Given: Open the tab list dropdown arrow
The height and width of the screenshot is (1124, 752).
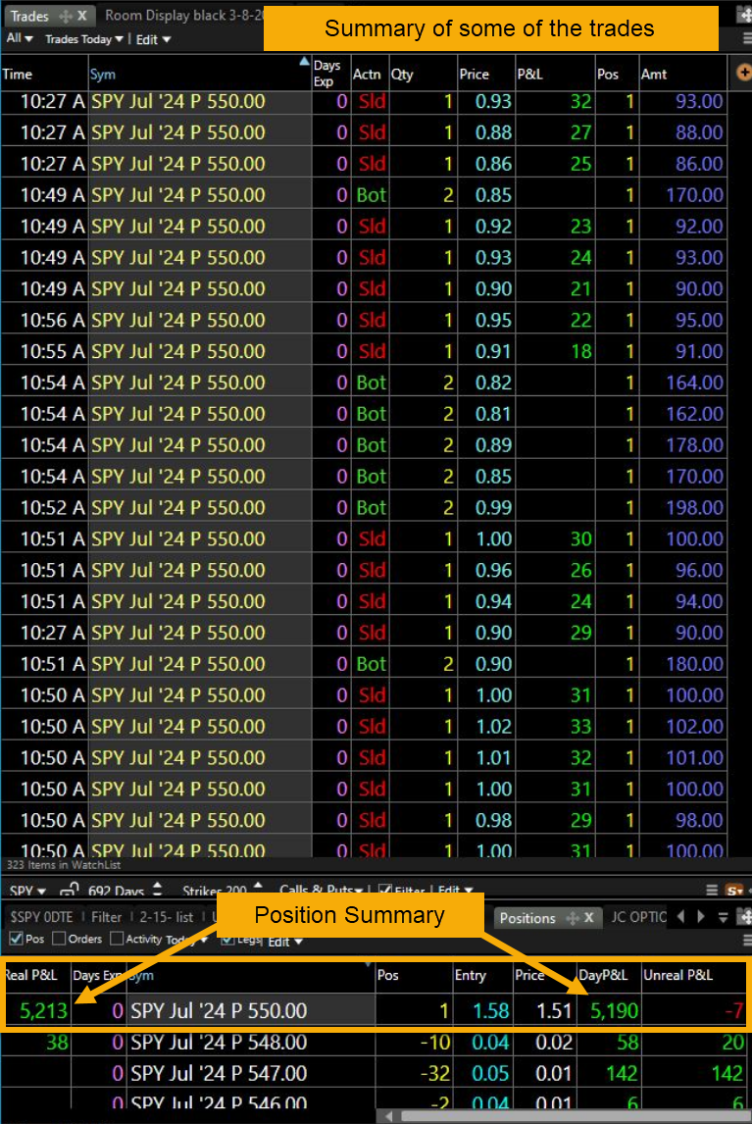Looking at the screenshot, I should coord(723,917).
